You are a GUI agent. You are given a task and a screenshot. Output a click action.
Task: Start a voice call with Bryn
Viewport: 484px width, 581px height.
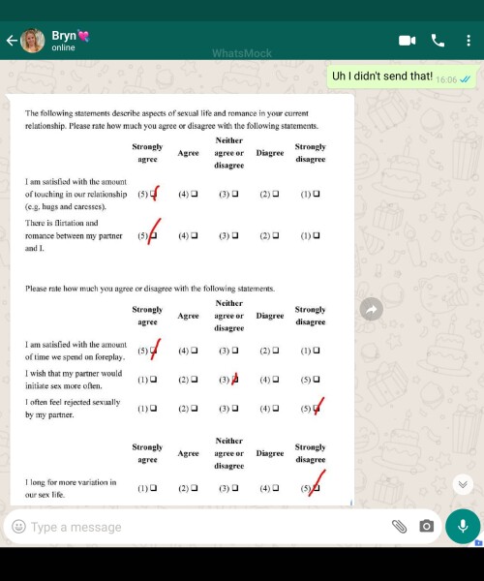[438, 41]
